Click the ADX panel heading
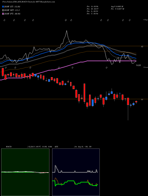 pos(56,147)
